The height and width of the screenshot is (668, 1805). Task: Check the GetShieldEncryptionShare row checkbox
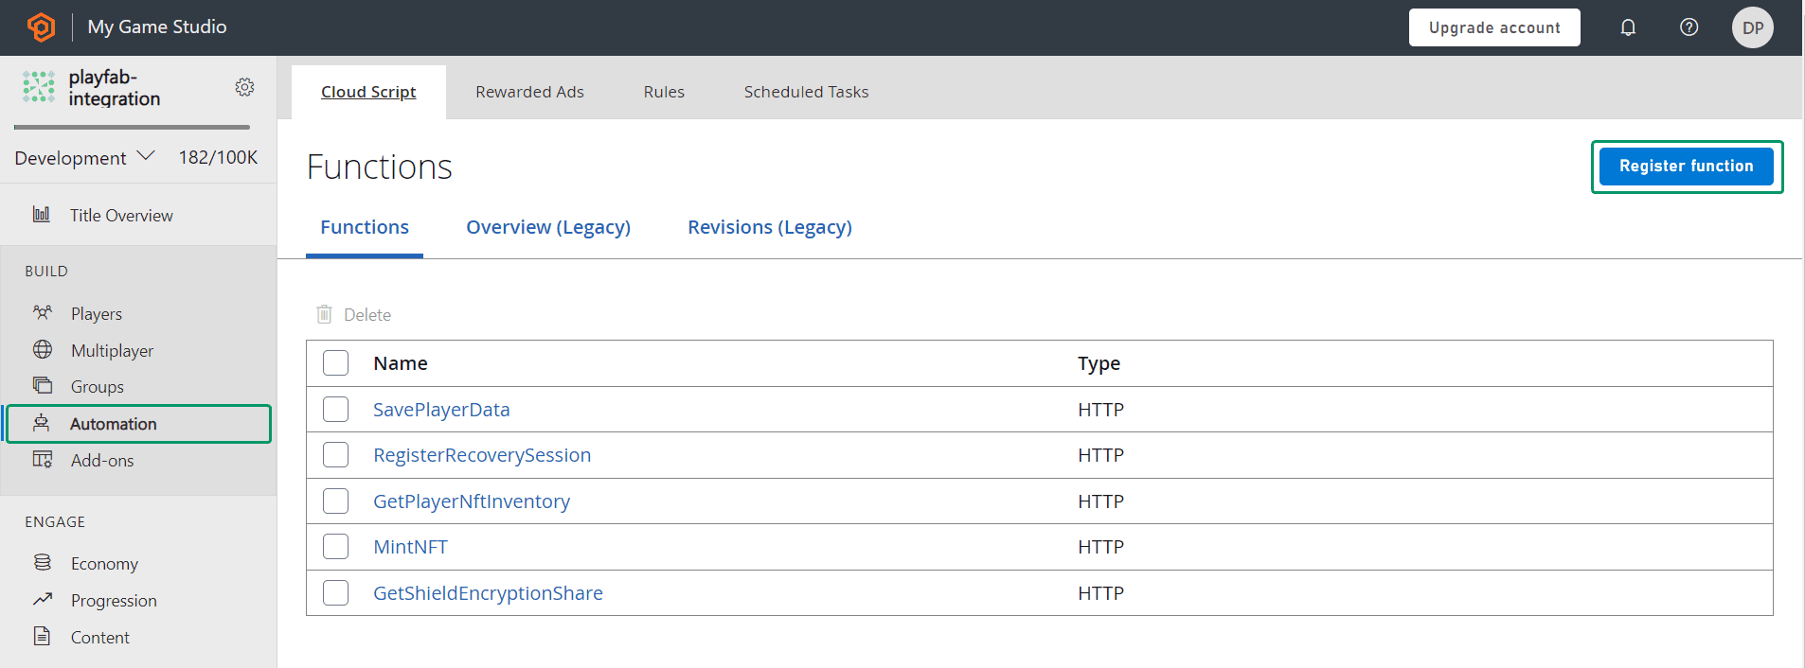[x=335, y=592]
